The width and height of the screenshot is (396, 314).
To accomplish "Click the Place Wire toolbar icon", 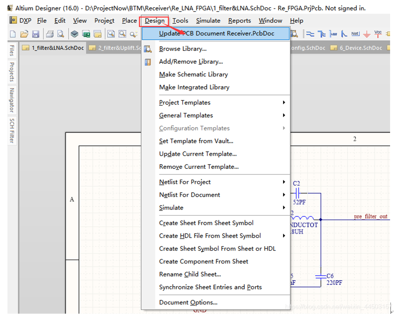I will pos(310,34).
